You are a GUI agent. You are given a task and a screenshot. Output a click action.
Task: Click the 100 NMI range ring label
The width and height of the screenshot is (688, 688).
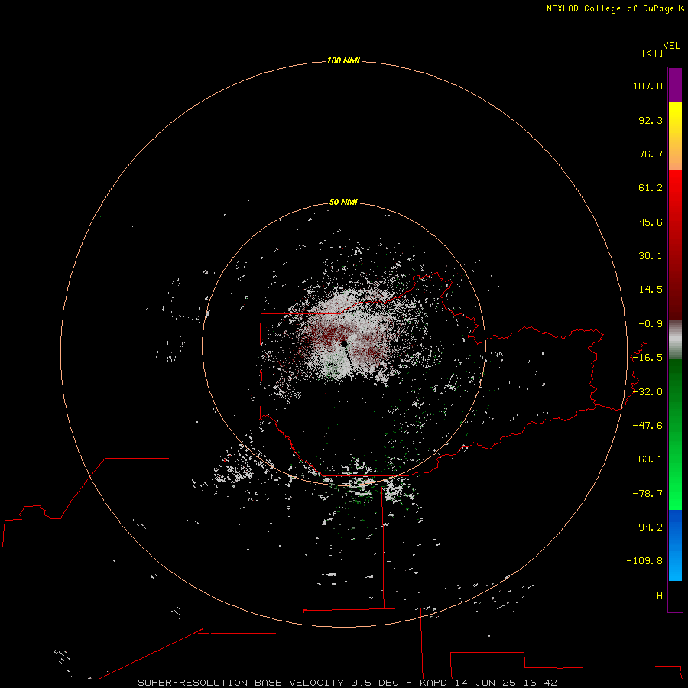click(343, 60)
